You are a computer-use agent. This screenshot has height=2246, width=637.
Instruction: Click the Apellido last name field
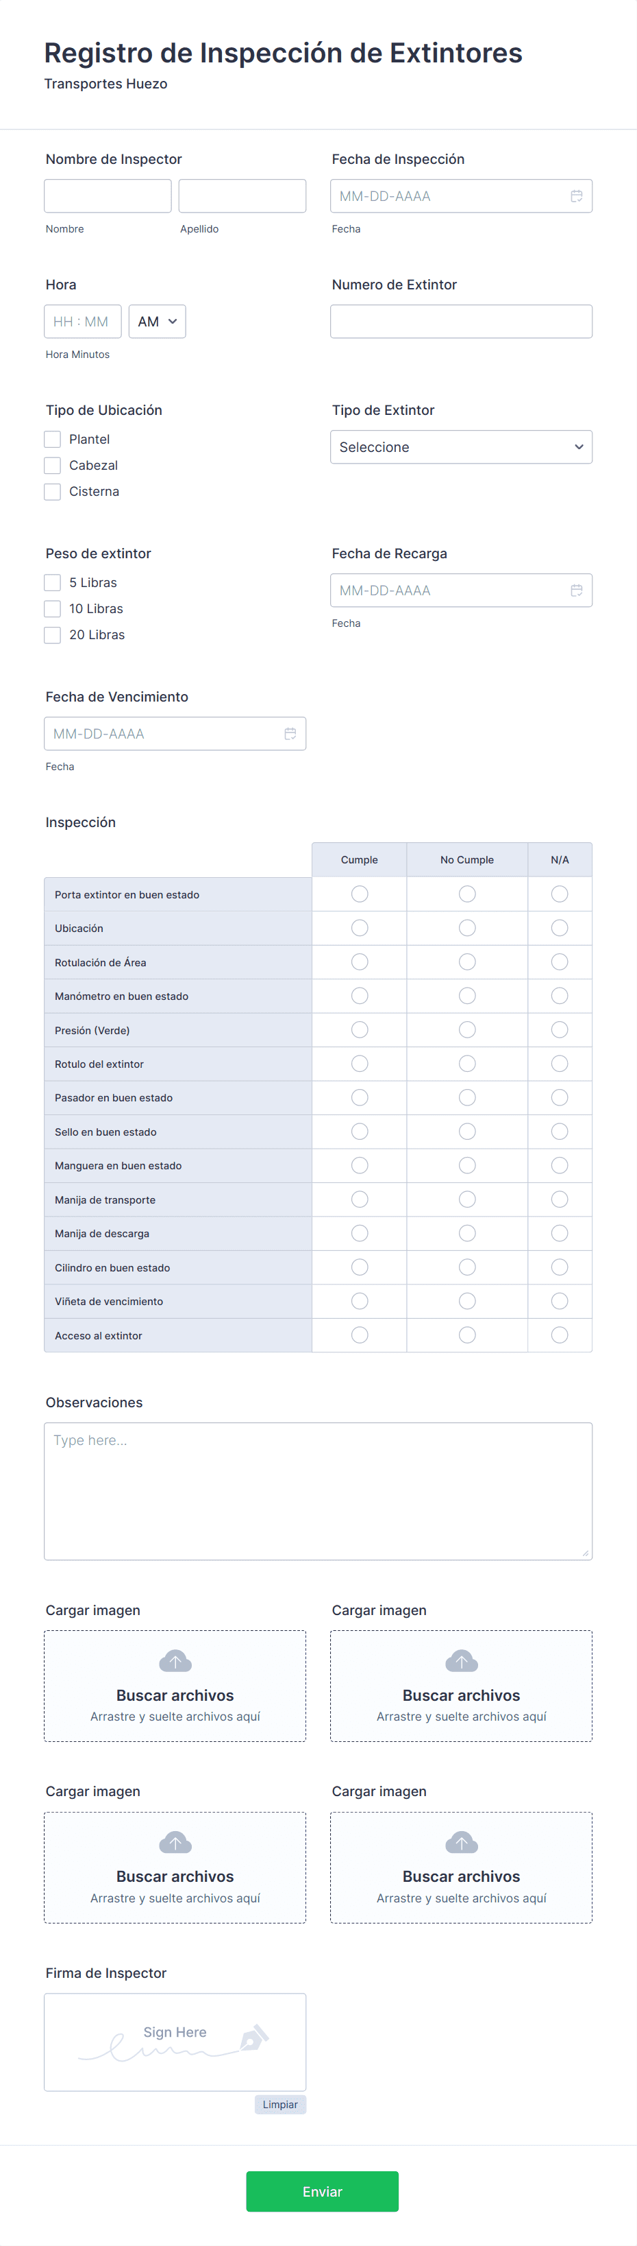242,196
